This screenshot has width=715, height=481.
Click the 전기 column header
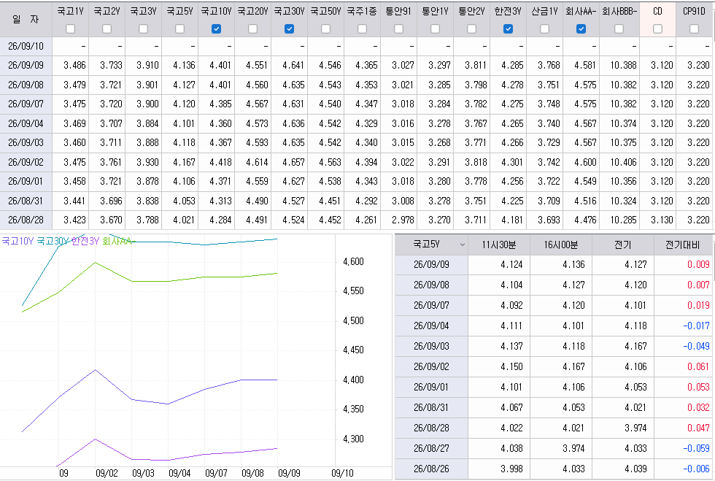(x=623, y=245)
